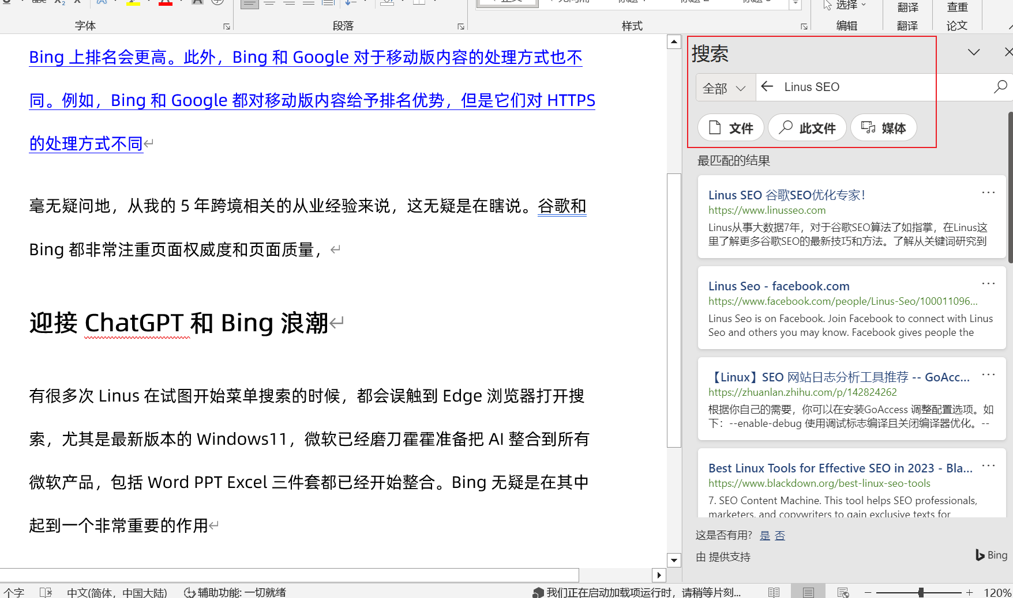Select Read Mode icon in status bar
Screen dimensions: 1013x598
click(x=774, y=592)
